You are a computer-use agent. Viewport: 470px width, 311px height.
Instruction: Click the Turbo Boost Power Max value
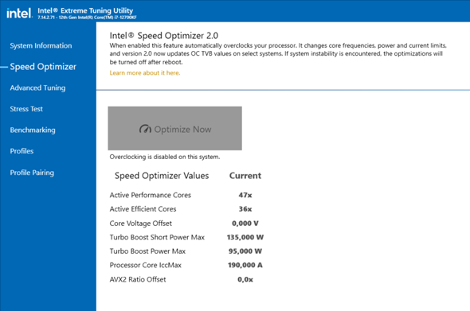click(245, 251)
